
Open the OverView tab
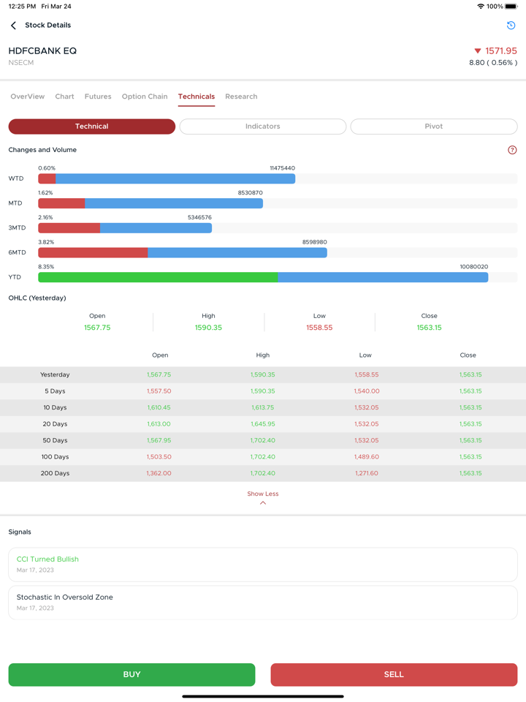pyautogui.click(x=28, y=97)
